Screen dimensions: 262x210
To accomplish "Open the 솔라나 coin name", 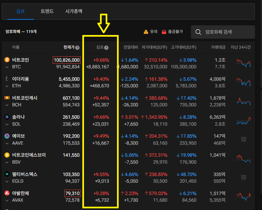I will pyautogui.click(x=18, y=117).
